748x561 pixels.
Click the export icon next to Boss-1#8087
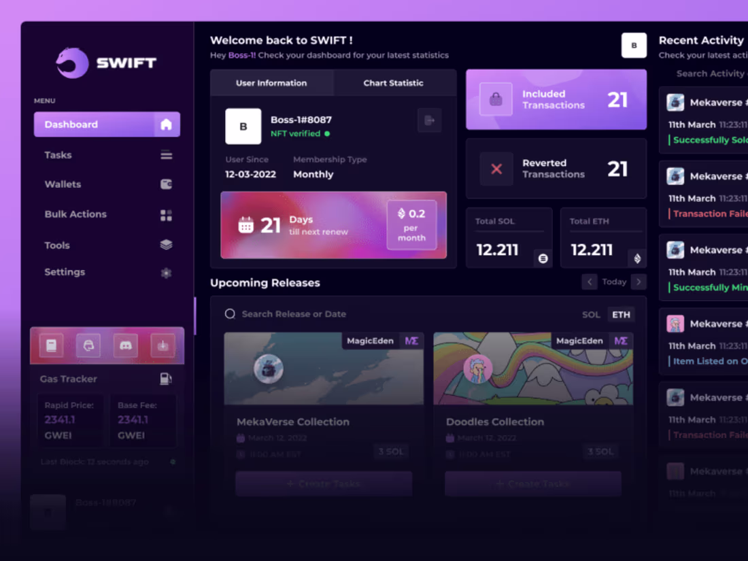point(429,120)
